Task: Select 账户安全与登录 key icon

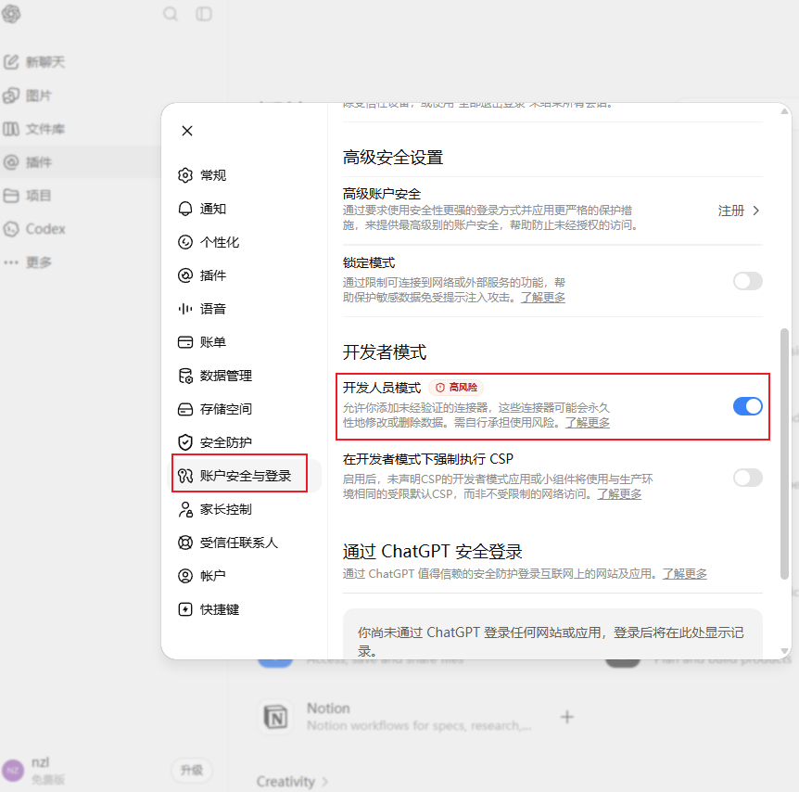Action: pyautogui.click(x=185, y=476)
